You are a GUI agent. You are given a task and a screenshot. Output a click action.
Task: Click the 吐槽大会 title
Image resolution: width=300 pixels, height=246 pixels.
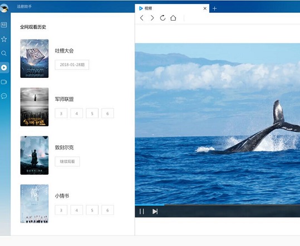pyautogui.click(x=65, y=51)
